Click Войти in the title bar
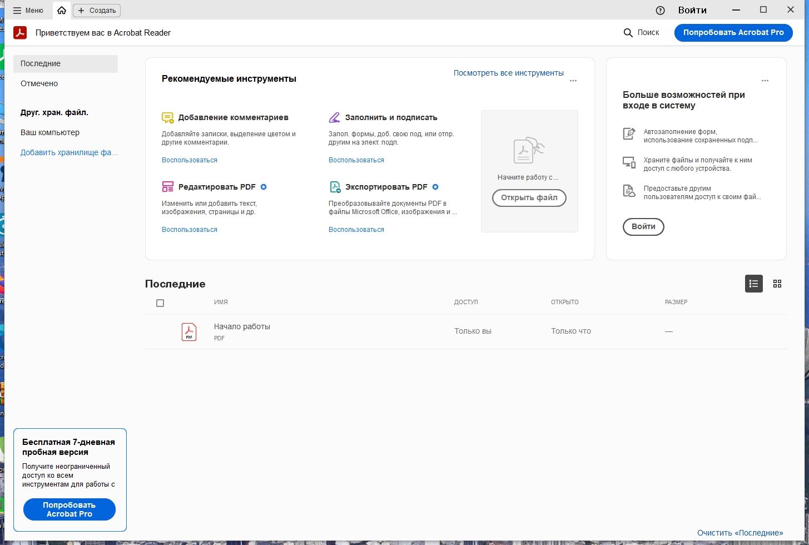Viewport: 809px width, 545px height. coord(692,10)
